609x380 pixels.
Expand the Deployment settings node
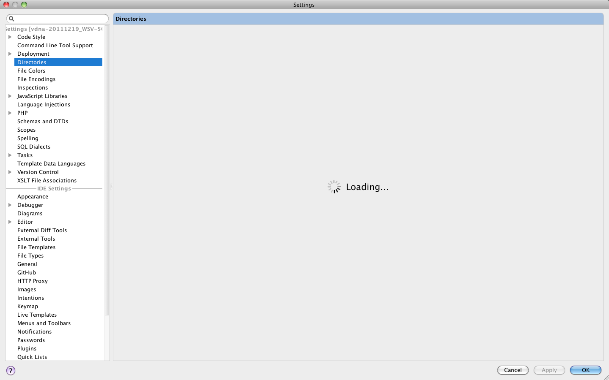pos(10,54)
